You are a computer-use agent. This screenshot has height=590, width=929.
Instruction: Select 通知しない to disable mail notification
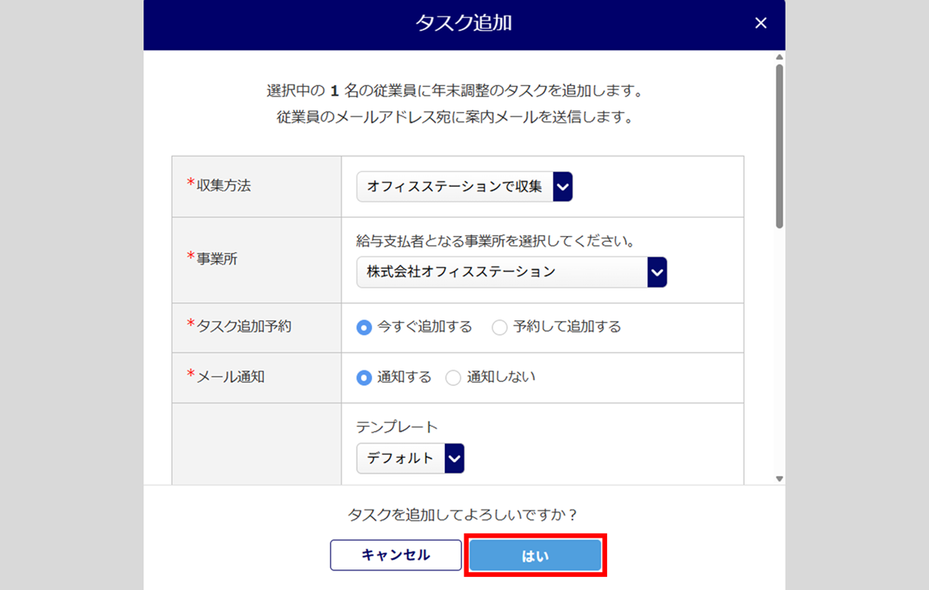tap(453, 378)
